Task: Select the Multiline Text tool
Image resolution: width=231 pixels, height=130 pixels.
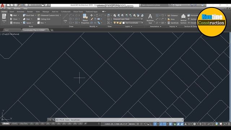Action: pos(150,19)
